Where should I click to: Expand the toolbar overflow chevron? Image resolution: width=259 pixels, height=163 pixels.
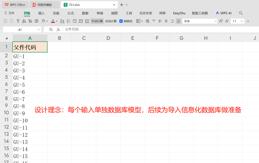(248, 21)
